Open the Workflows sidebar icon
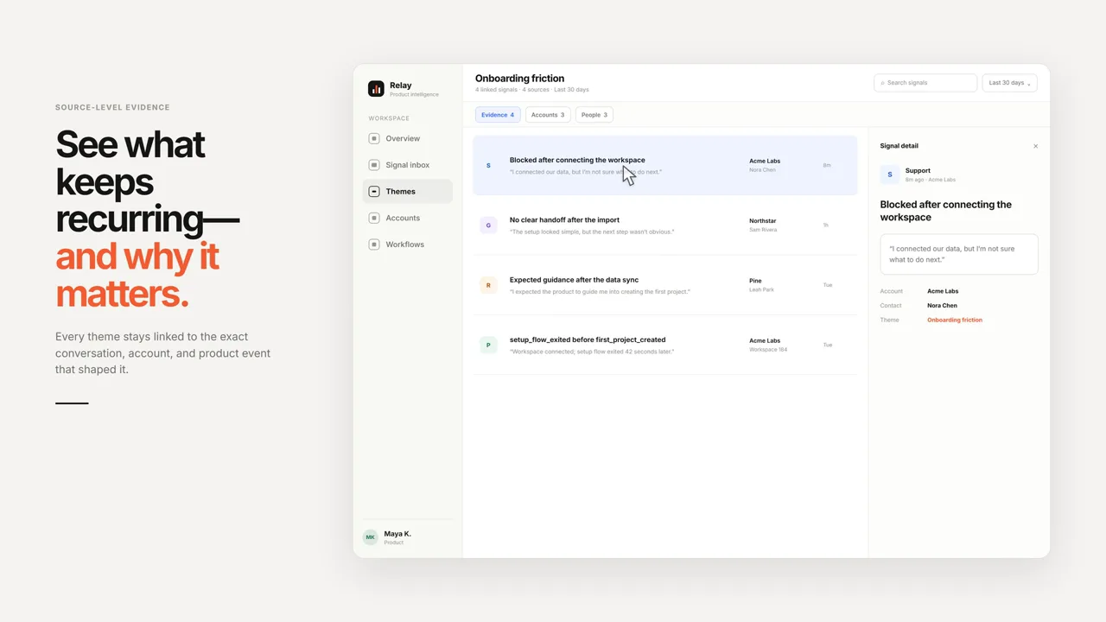Viewport: 1106px width, 622px height. pyautogui.click(x=374, y=244)
